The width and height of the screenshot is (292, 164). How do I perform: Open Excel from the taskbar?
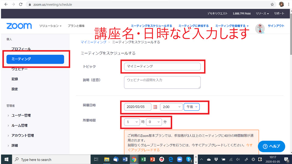(x=143, y=159)
